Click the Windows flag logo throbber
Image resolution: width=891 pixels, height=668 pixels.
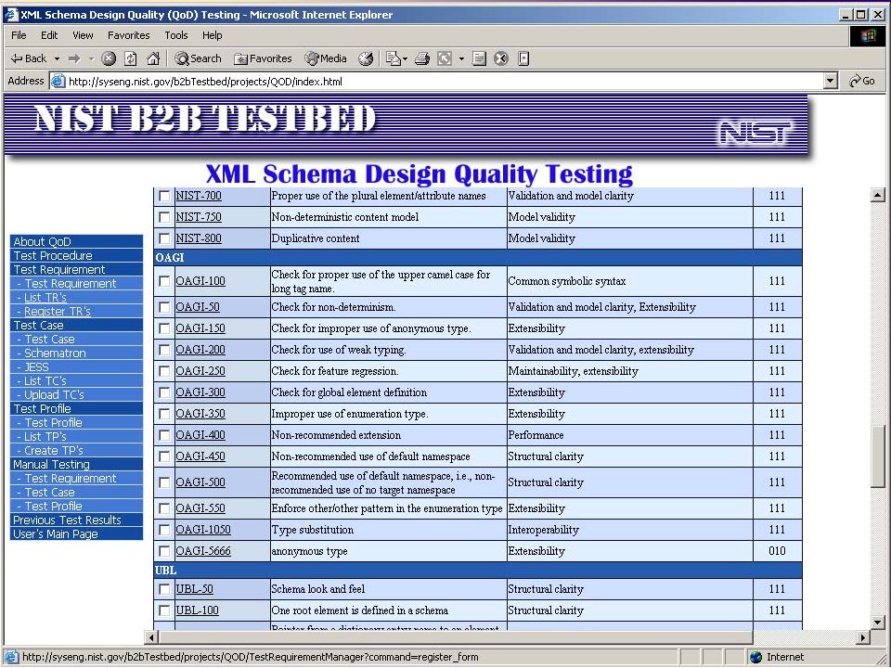[867, 36]
